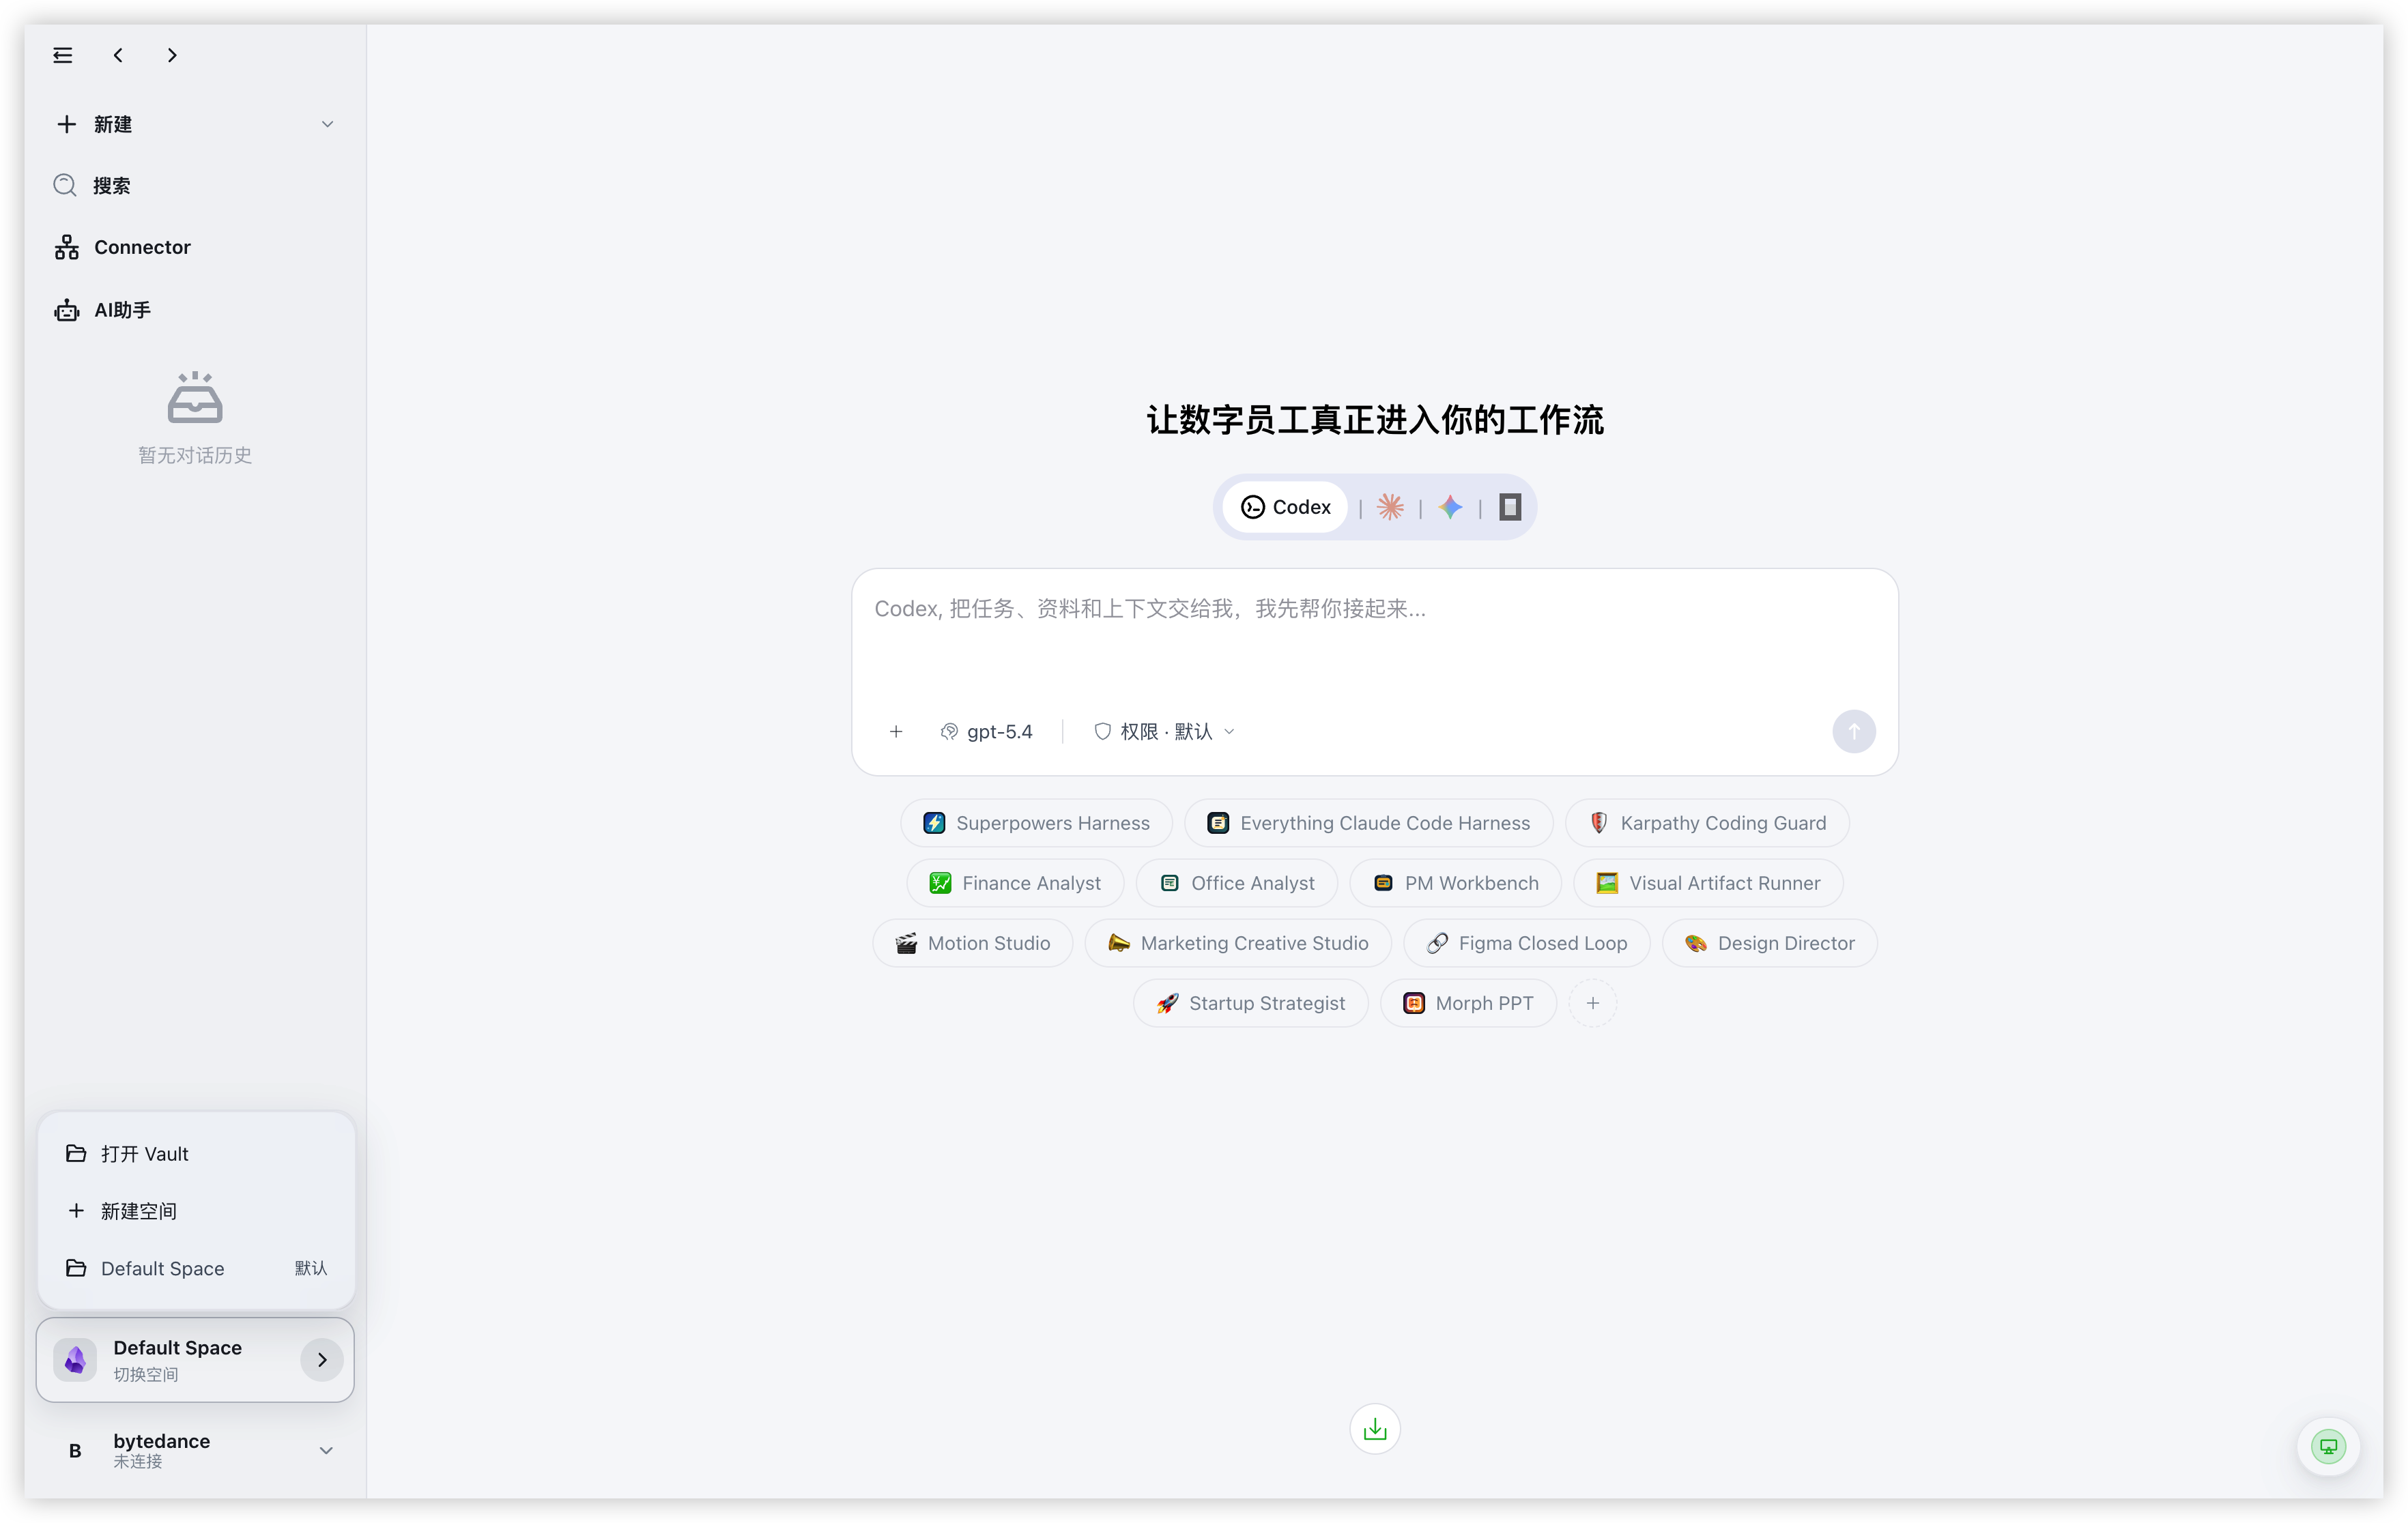Click the 未连接 status text
2408x1523 pixels.
click(x=138, y=1462)
